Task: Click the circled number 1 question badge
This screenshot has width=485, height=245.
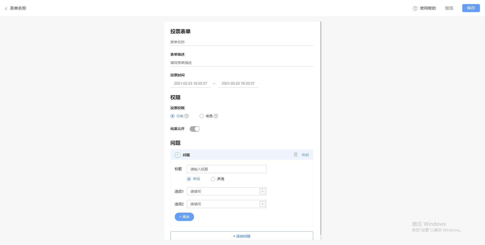Action: pos(178,155)
